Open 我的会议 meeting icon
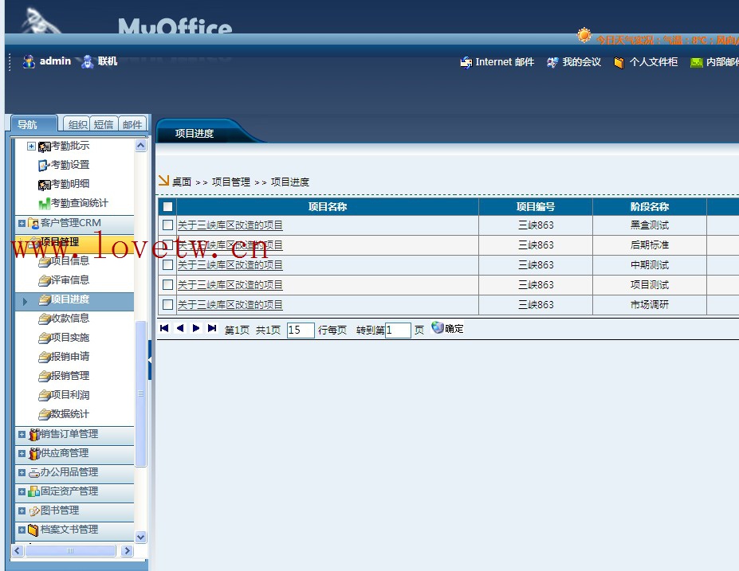The width and height of the screenshot is (739, 571). pyautogui.click(x=552, y=62)
